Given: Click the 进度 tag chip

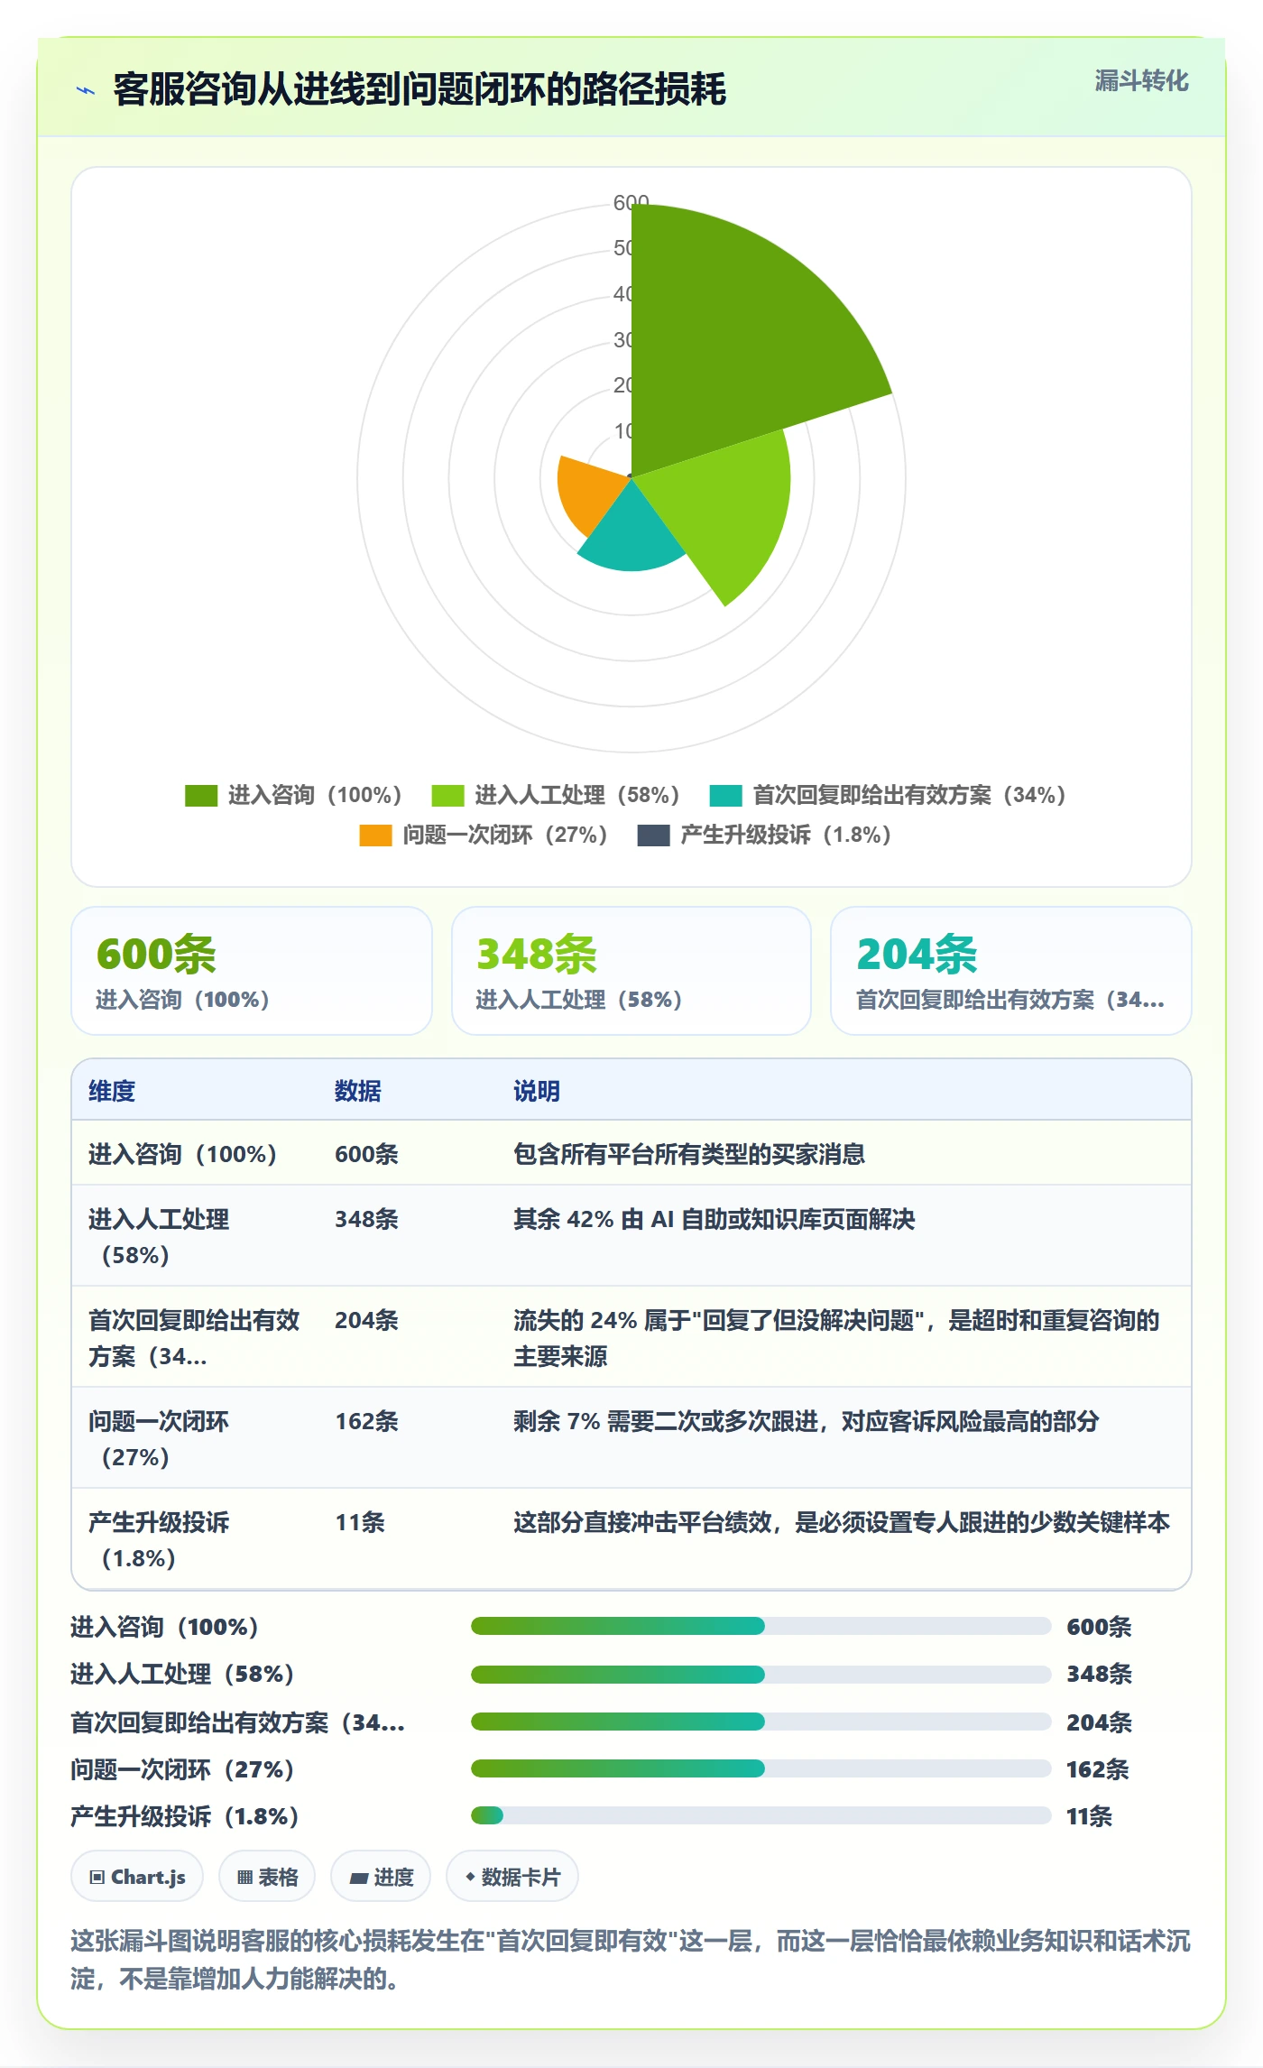Looking at the screenshot, I should (381, 1877).
